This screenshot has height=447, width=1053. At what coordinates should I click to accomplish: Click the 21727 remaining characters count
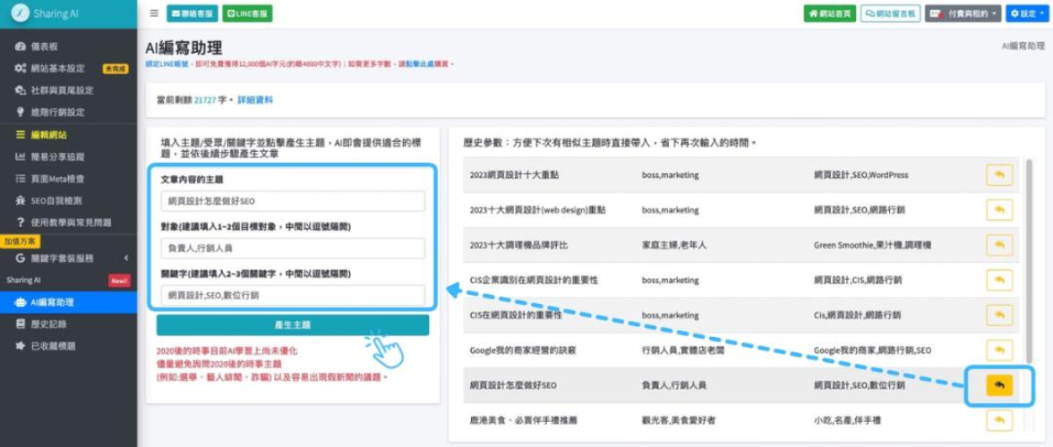pyautogui.click(x=204, y=100)
